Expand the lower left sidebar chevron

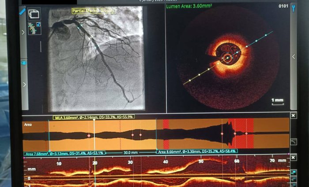[23, 84]
